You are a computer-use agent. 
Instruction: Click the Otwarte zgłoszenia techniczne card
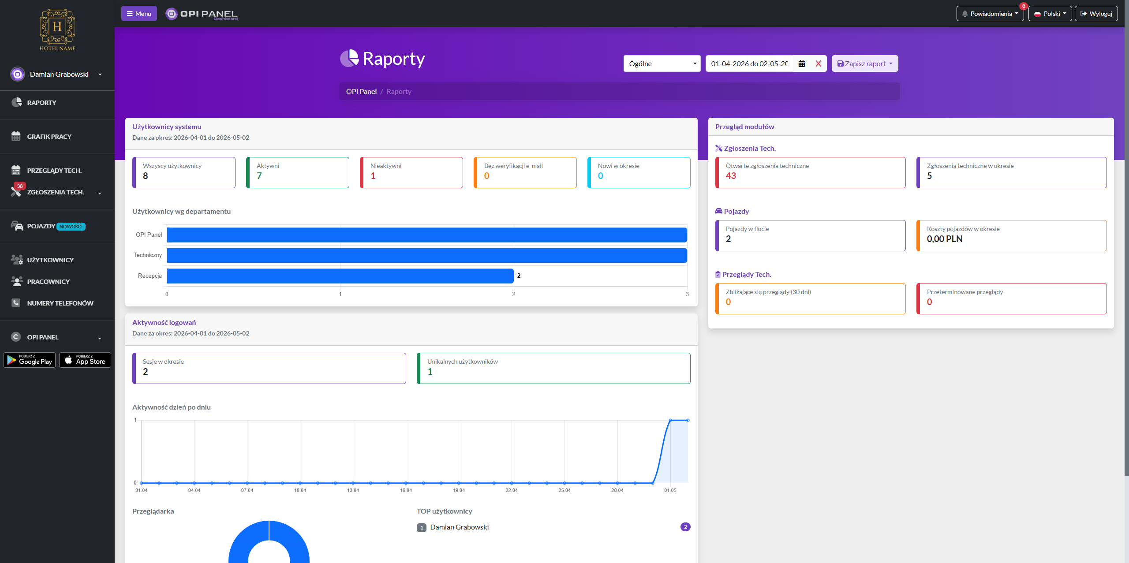point(811,172)
